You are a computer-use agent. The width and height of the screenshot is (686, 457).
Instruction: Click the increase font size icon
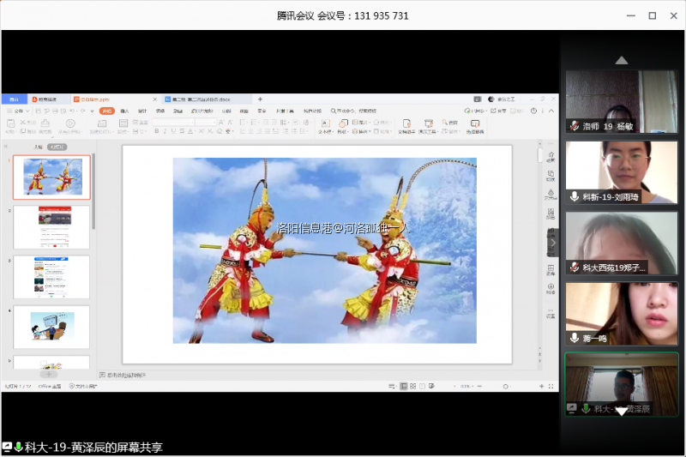[221, 122]
